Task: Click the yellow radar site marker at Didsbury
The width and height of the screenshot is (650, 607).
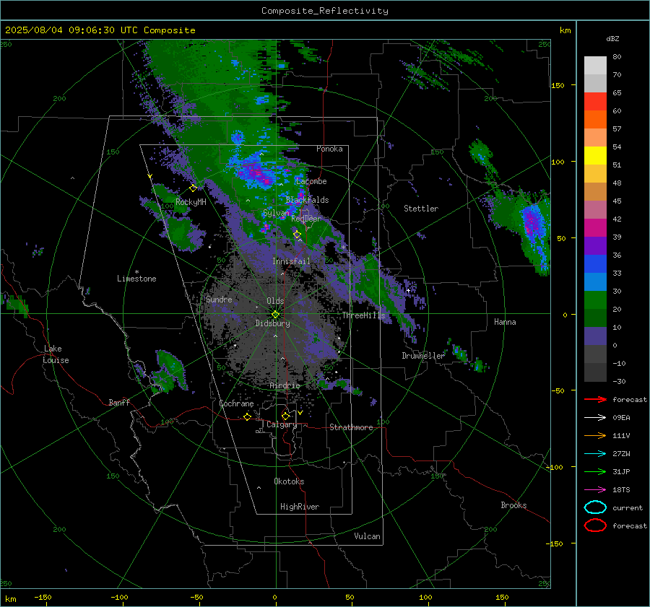Action: [x=275, y=315]
